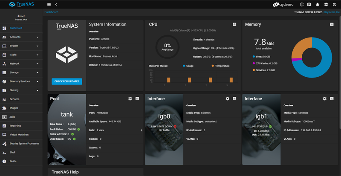
Task: Click the version text TrueNAS-13.0-U3
Action: tap(109, 48)
